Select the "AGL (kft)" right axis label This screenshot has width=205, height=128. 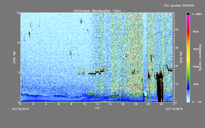(181, 57)
